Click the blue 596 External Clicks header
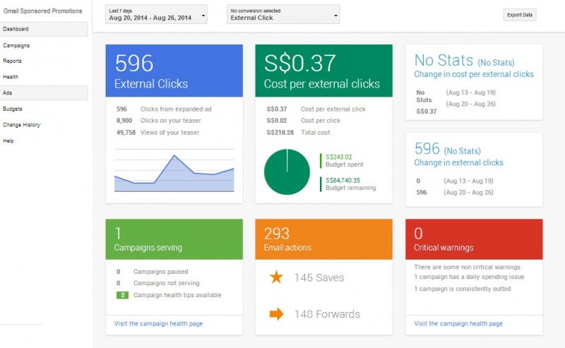This screenshot has height=348, width=565. point(174,71)
